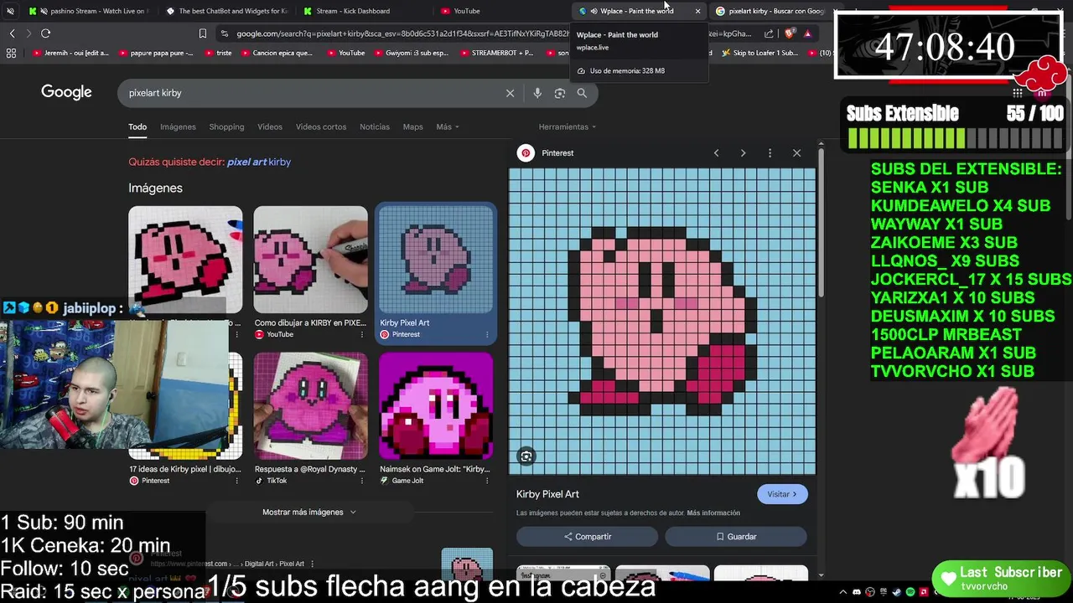
Task: Reload the page with the refresh icon
Action: 45,33
